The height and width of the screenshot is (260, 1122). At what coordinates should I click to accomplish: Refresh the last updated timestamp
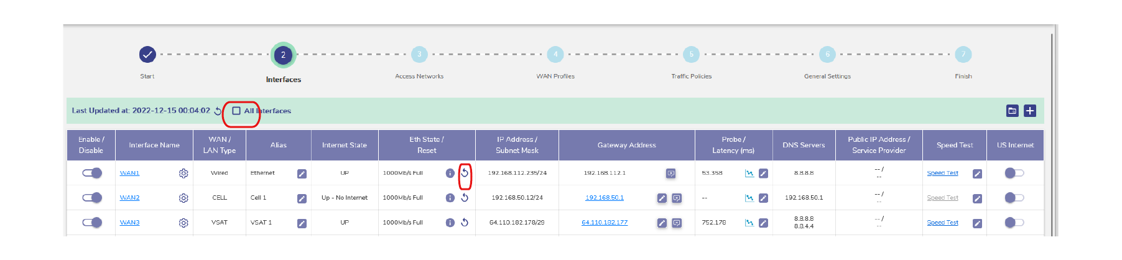[x=218, y=111]
